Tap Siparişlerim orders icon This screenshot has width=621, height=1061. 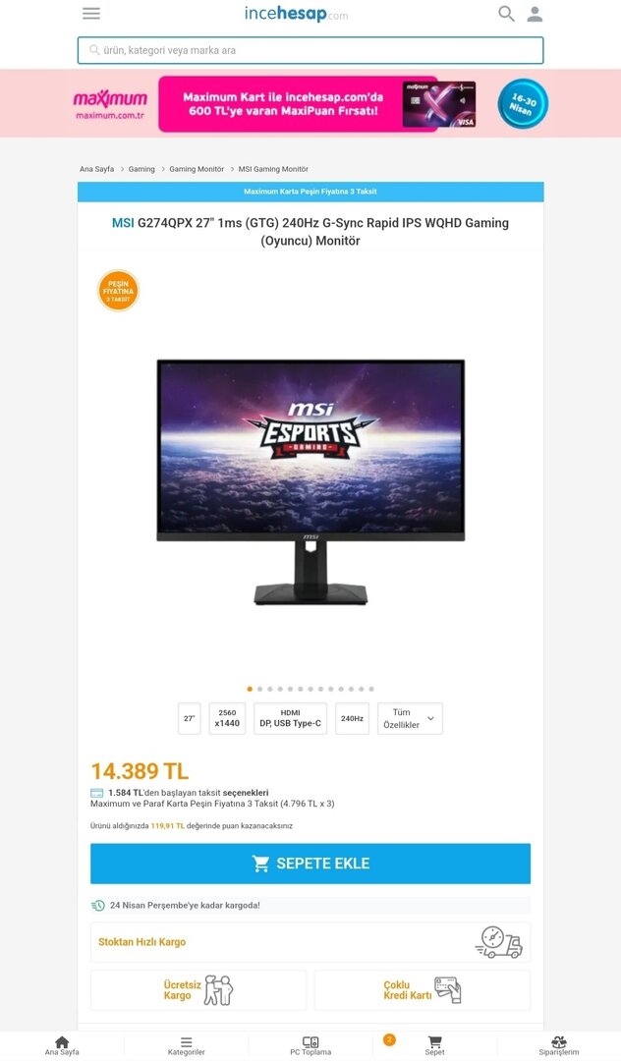(559, 1045)
